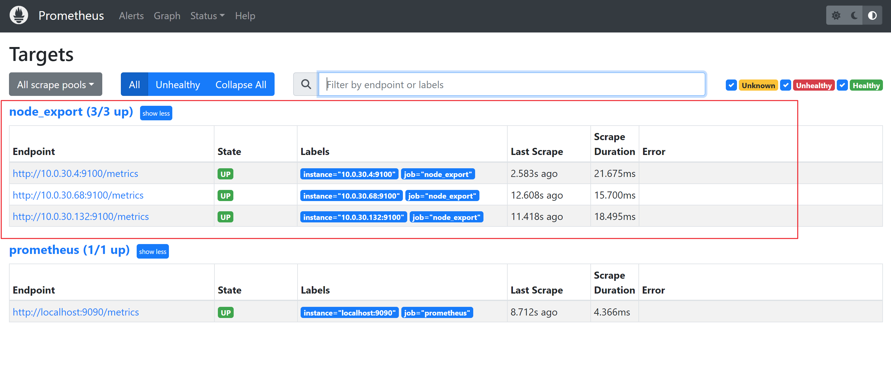Click the UP badge for localhost:9090
The image size is (891, 365).
coord(226,312)
